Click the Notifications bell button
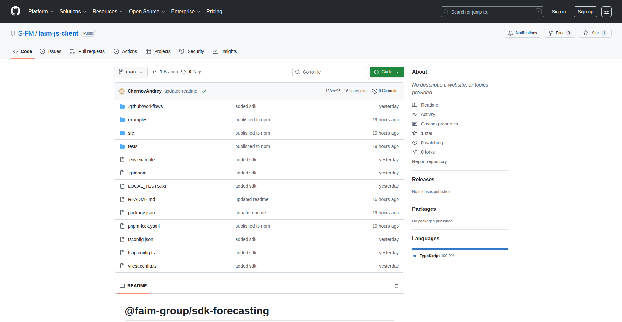Image resolution: width=622 pixels, height=322 pixels. pos(522,33)
